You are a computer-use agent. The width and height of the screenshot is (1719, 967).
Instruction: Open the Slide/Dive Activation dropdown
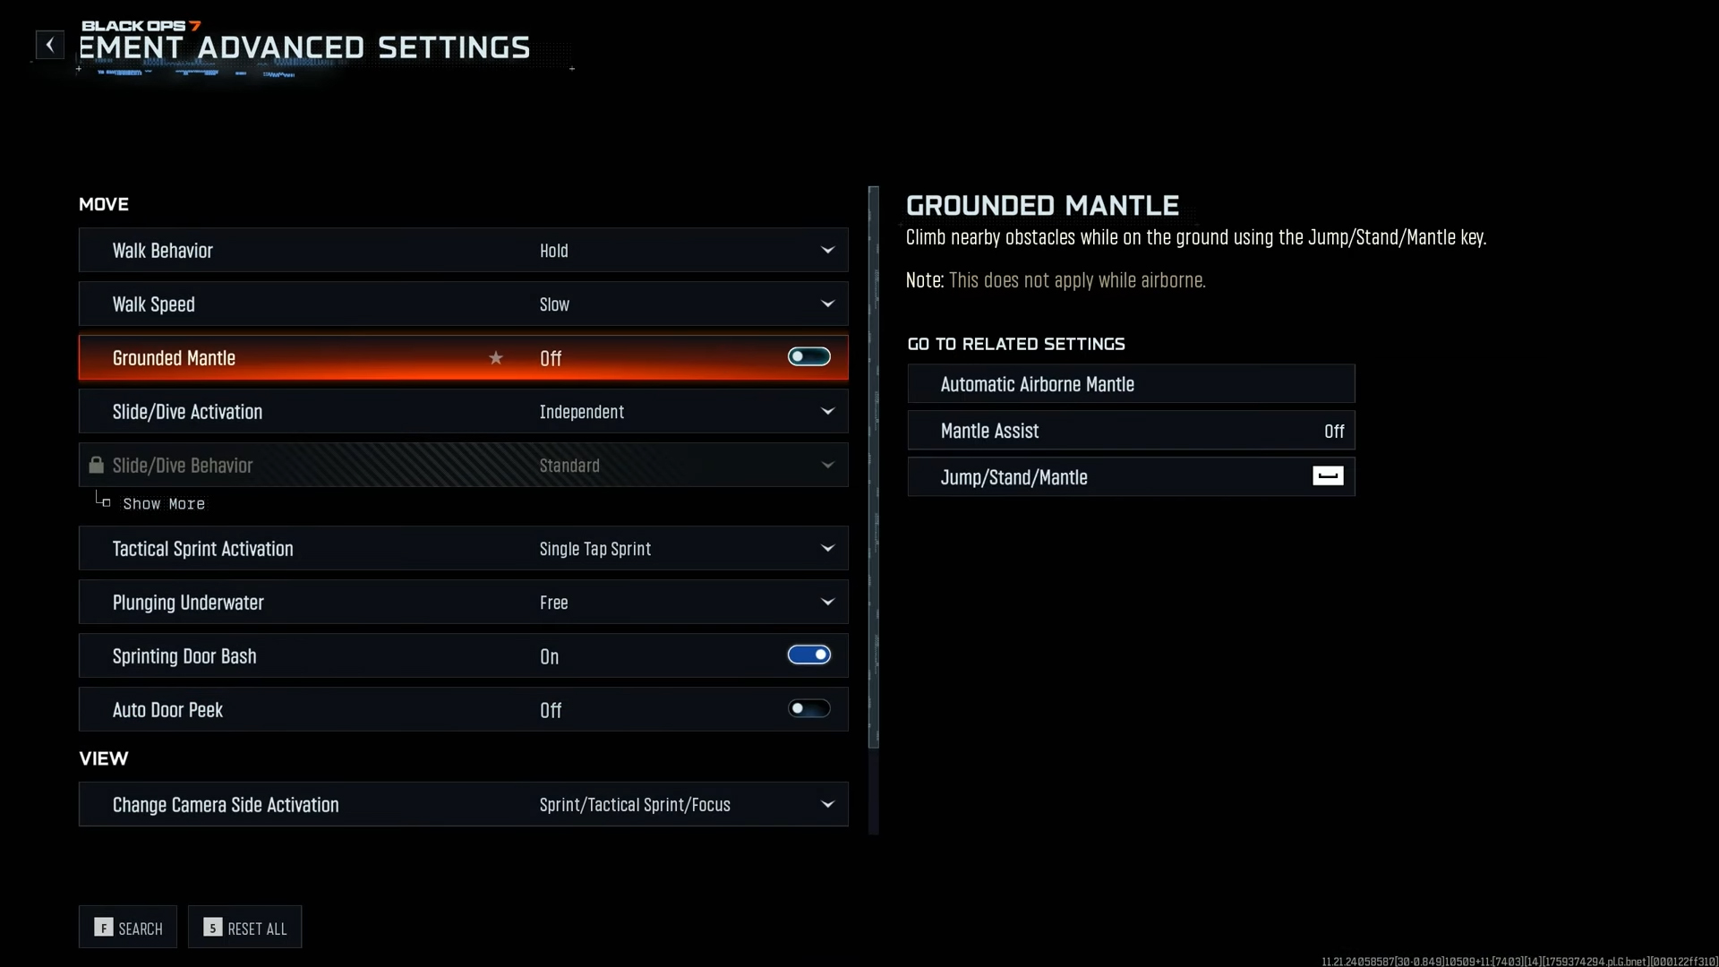pyautogui.click(x=827, y=412)
